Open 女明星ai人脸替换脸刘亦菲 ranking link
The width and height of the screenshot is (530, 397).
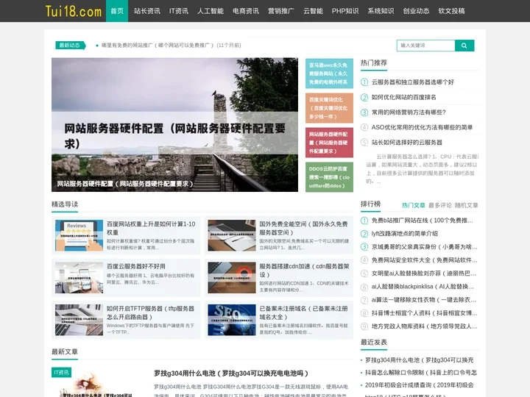click(424, 273)
